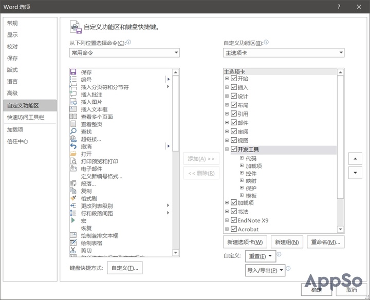This screenshot has height=300, width=370.
Task: Click the 打开 folder icon in command list
Action: (73, 154)
